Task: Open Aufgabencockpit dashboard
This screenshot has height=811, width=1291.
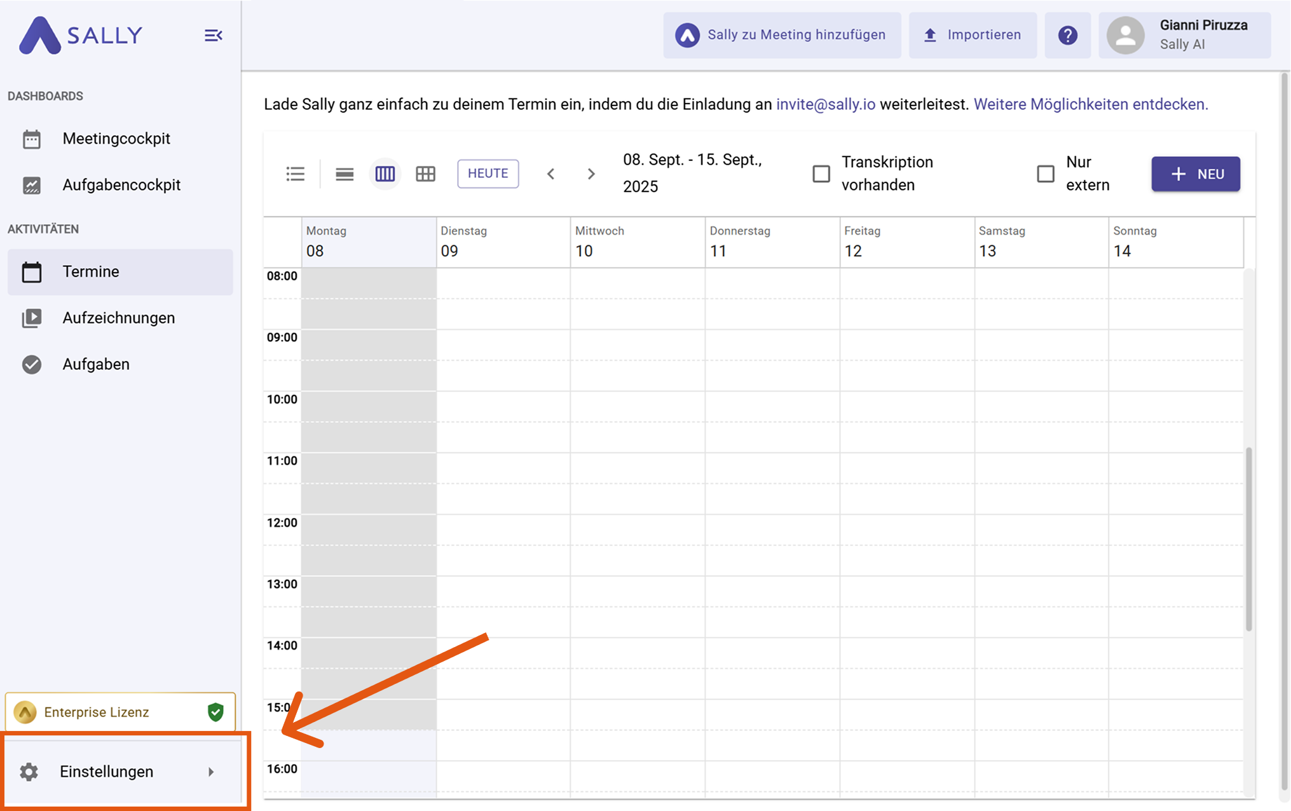Action: tap(121, 185)
